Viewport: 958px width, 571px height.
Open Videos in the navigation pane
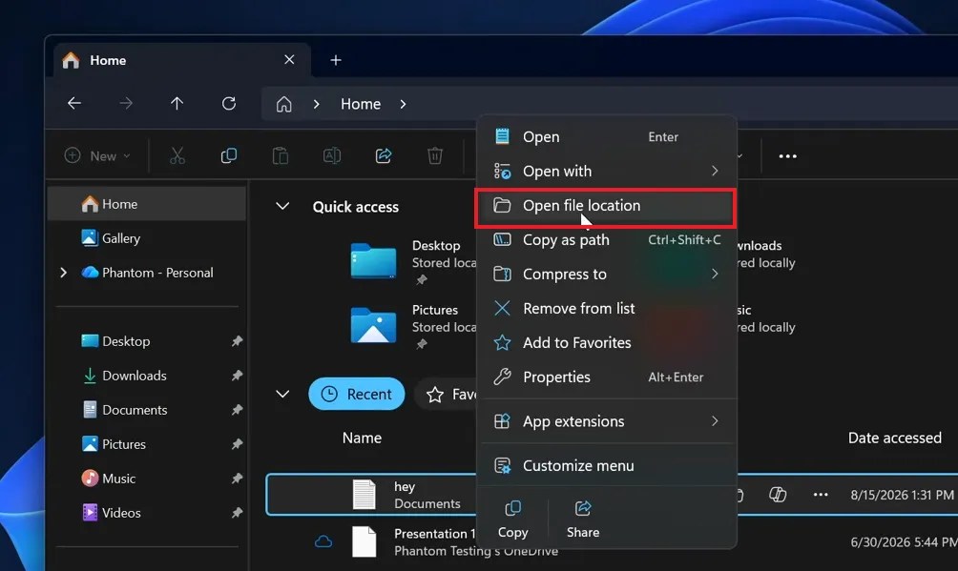tap(147, 513)
